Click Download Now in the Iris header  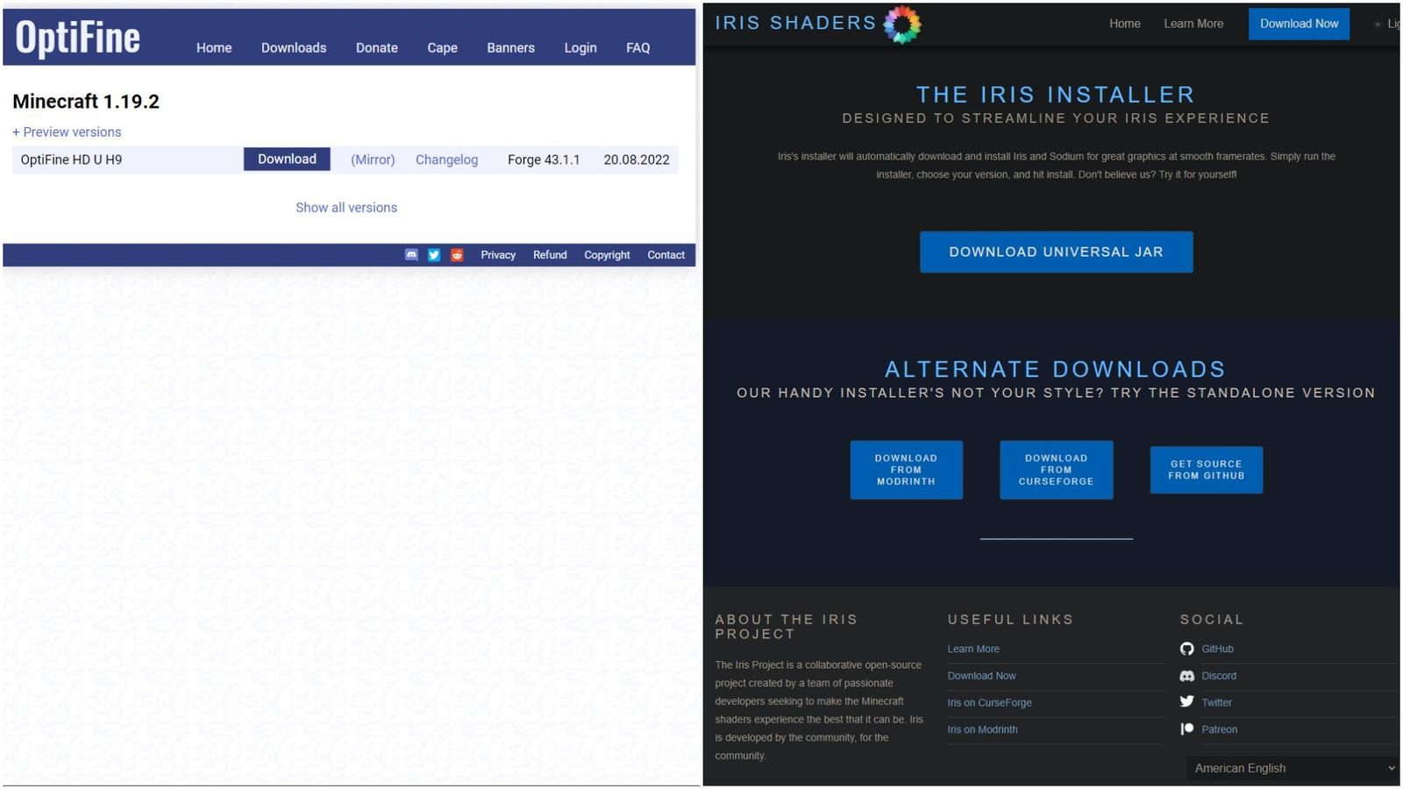click(1299, 24)
